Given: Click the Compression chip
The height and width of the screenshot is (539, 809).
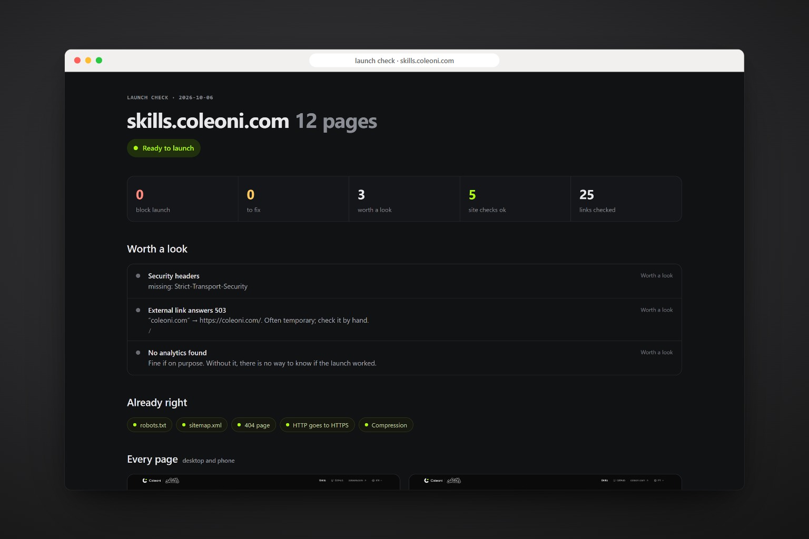Looking at the screenshot, I should [x=386, y=425].
